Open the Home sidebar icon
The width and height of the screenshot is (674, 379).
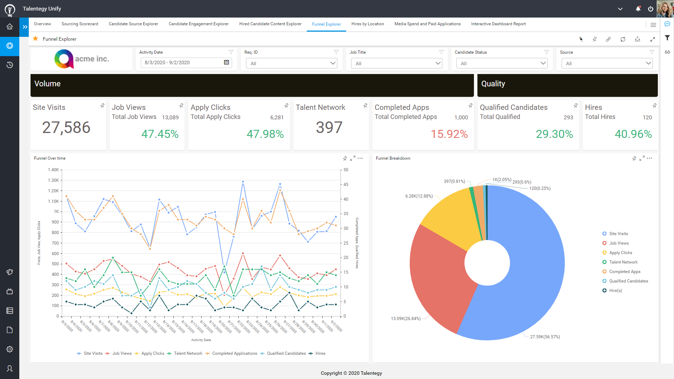click(x=9, y=27)
